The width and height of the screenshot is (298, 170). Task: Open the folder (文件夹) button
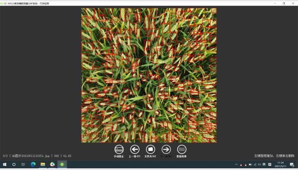pyautogui.click(x=150, y=150)
